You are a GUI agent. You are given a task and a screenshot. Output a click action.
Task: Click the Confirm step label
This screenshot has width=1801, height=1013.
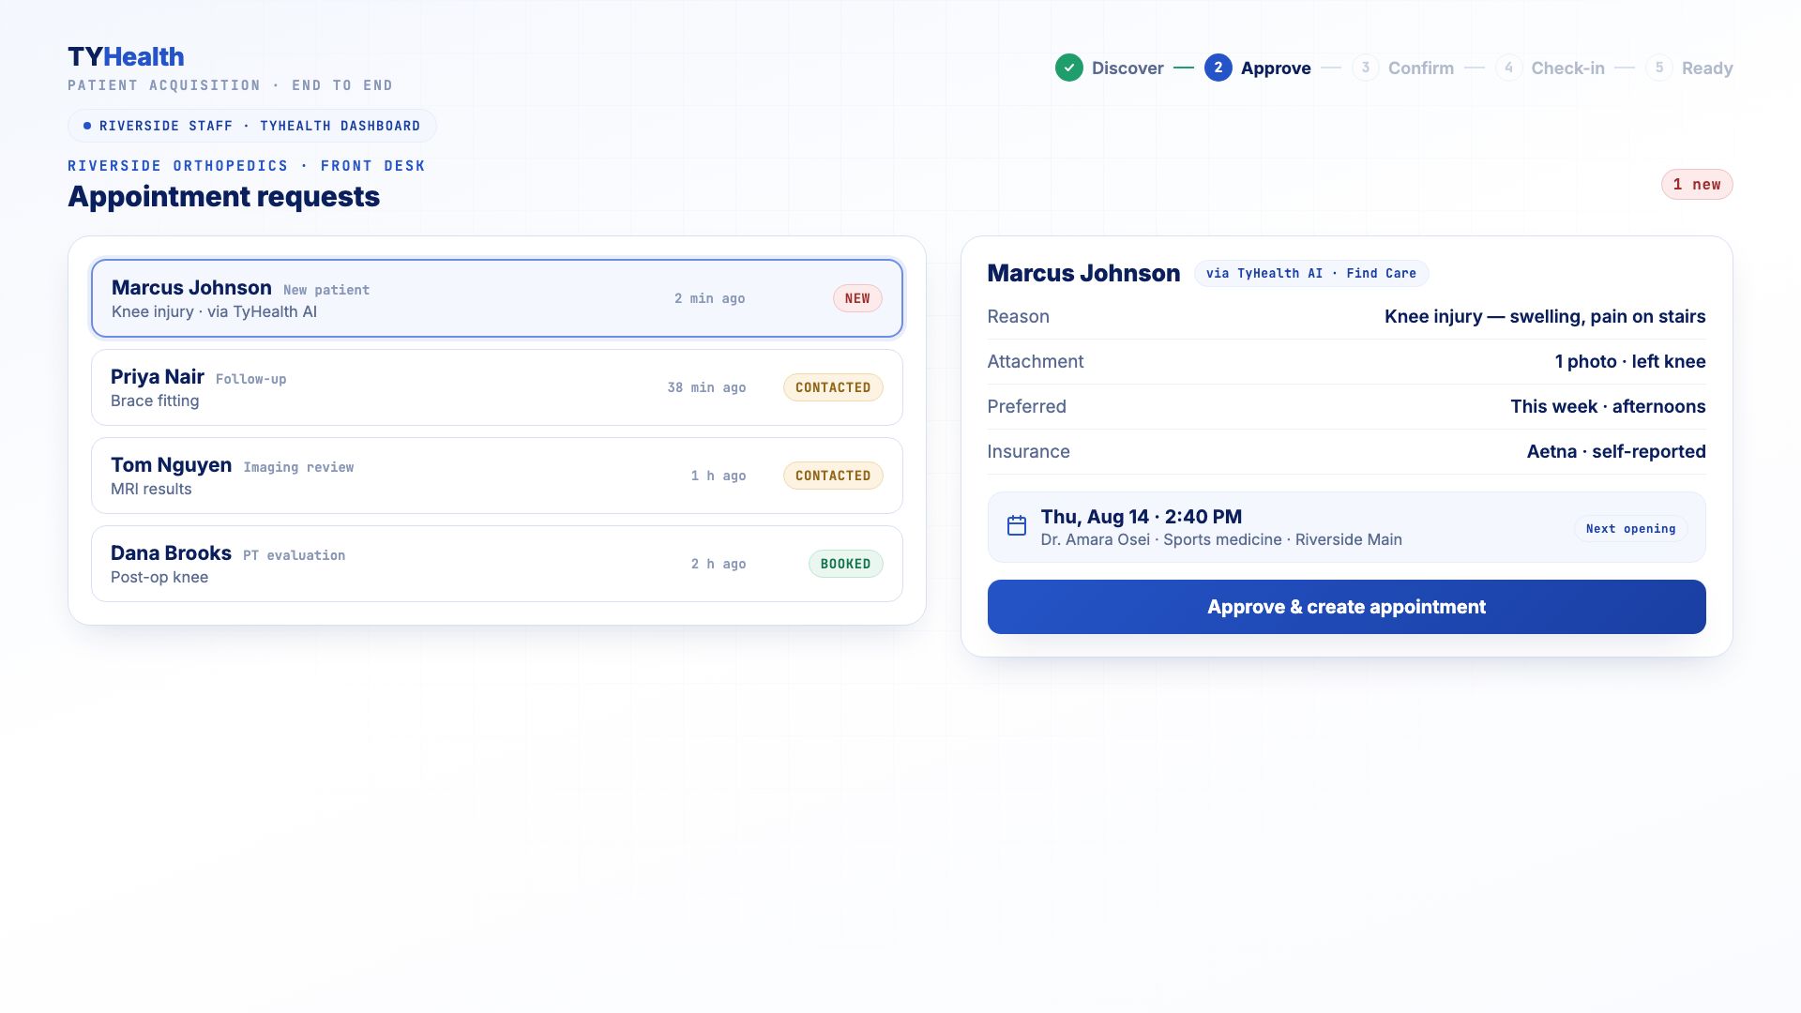click(x=1421, y=68)
